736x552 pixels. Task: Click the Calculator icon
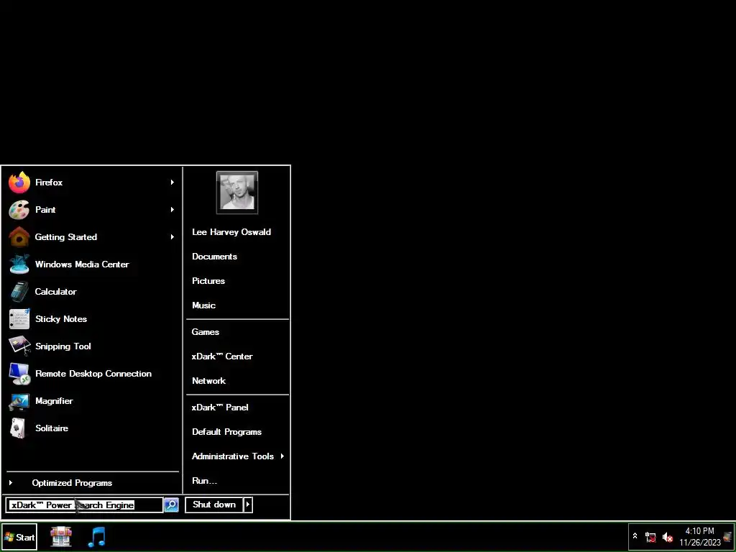click(x=19, y=292)
